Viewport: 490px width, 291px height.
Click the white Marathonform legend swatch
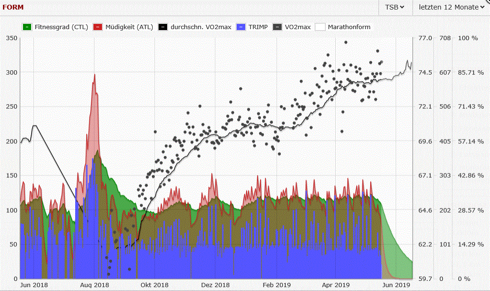tap(319, 27)
